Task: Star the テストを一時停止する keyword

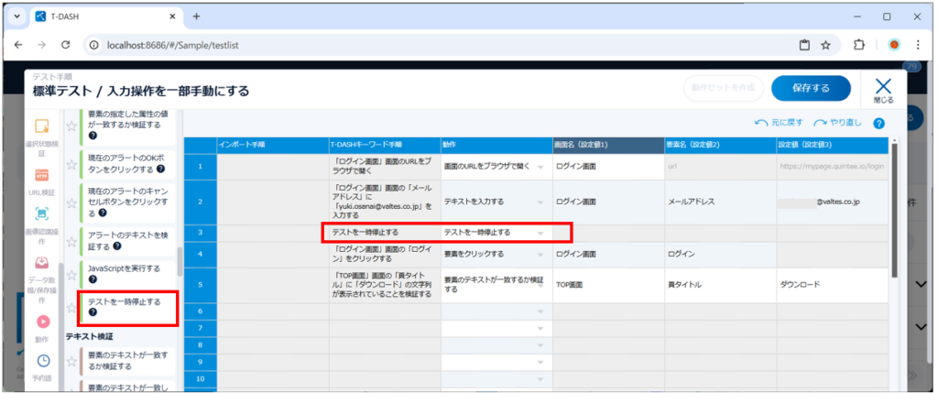Action: [x=71, y=307]
